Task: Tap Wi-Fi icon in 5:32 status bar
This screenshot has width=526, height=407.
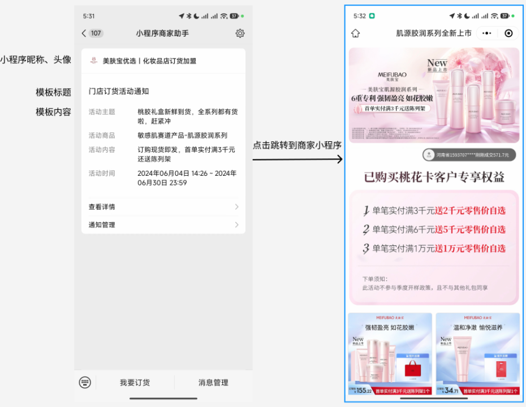Action: (494, 16)
